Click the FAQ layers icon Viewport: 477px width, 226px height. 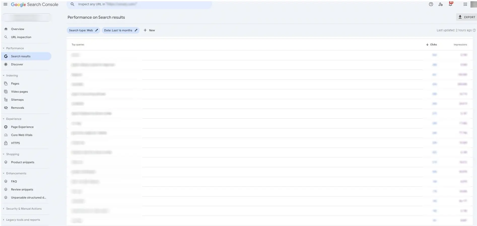tap(6, 181)
